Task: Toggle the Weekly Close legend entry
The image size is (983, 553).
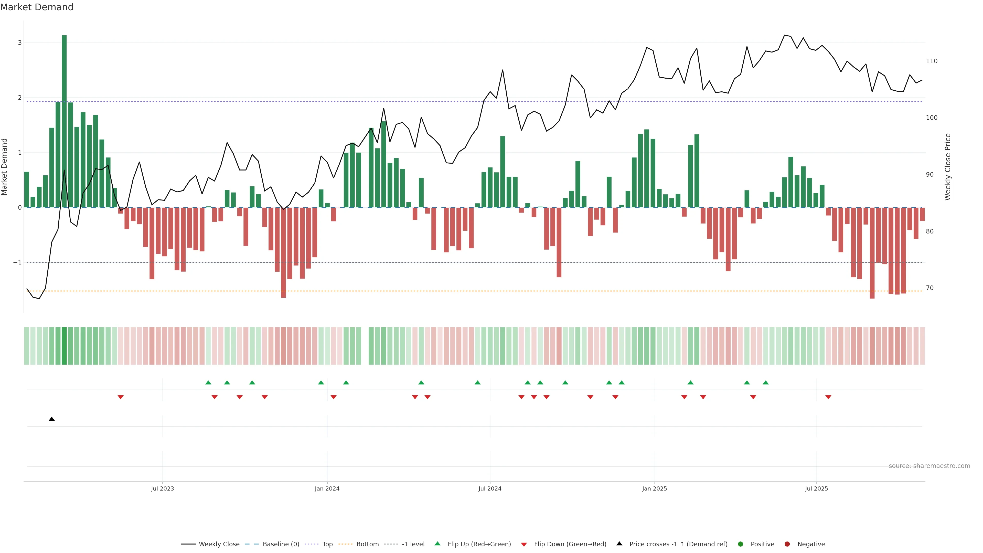Action: point(219,544)
